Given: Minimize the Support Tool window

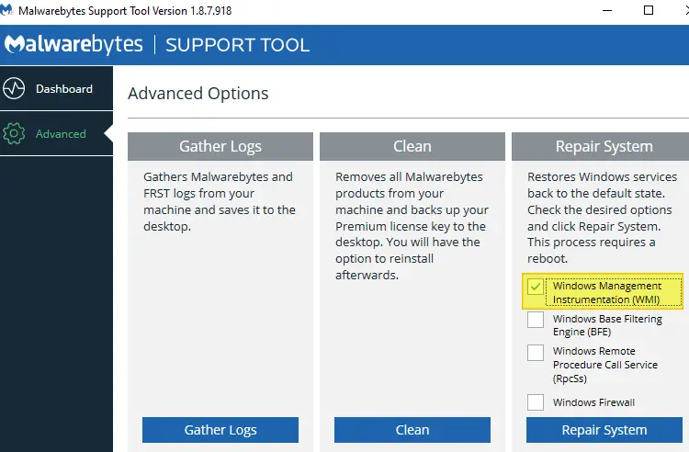Looking at the screenshot, I should point(607,10).
